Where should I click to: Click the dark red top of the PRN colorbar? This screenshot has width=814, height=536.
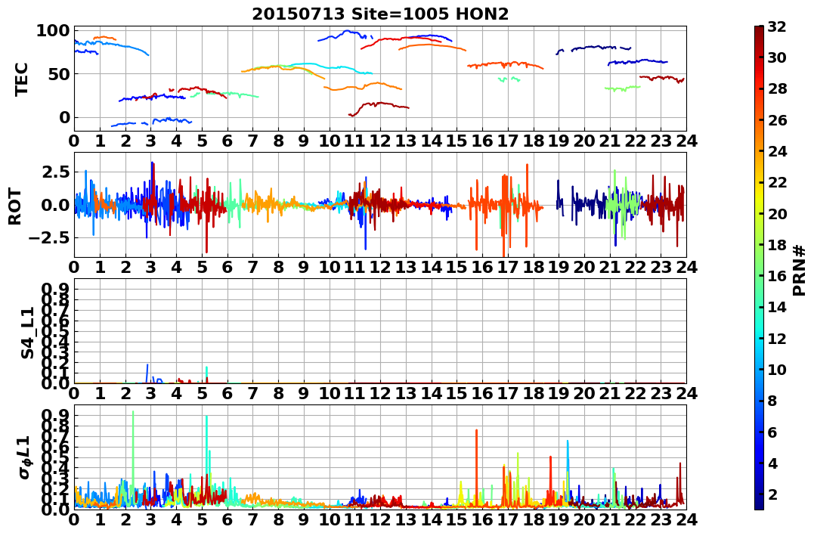point(759,30)
